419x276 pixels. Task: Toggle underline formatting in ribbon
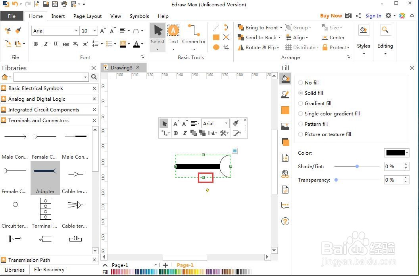click(56, 44)
